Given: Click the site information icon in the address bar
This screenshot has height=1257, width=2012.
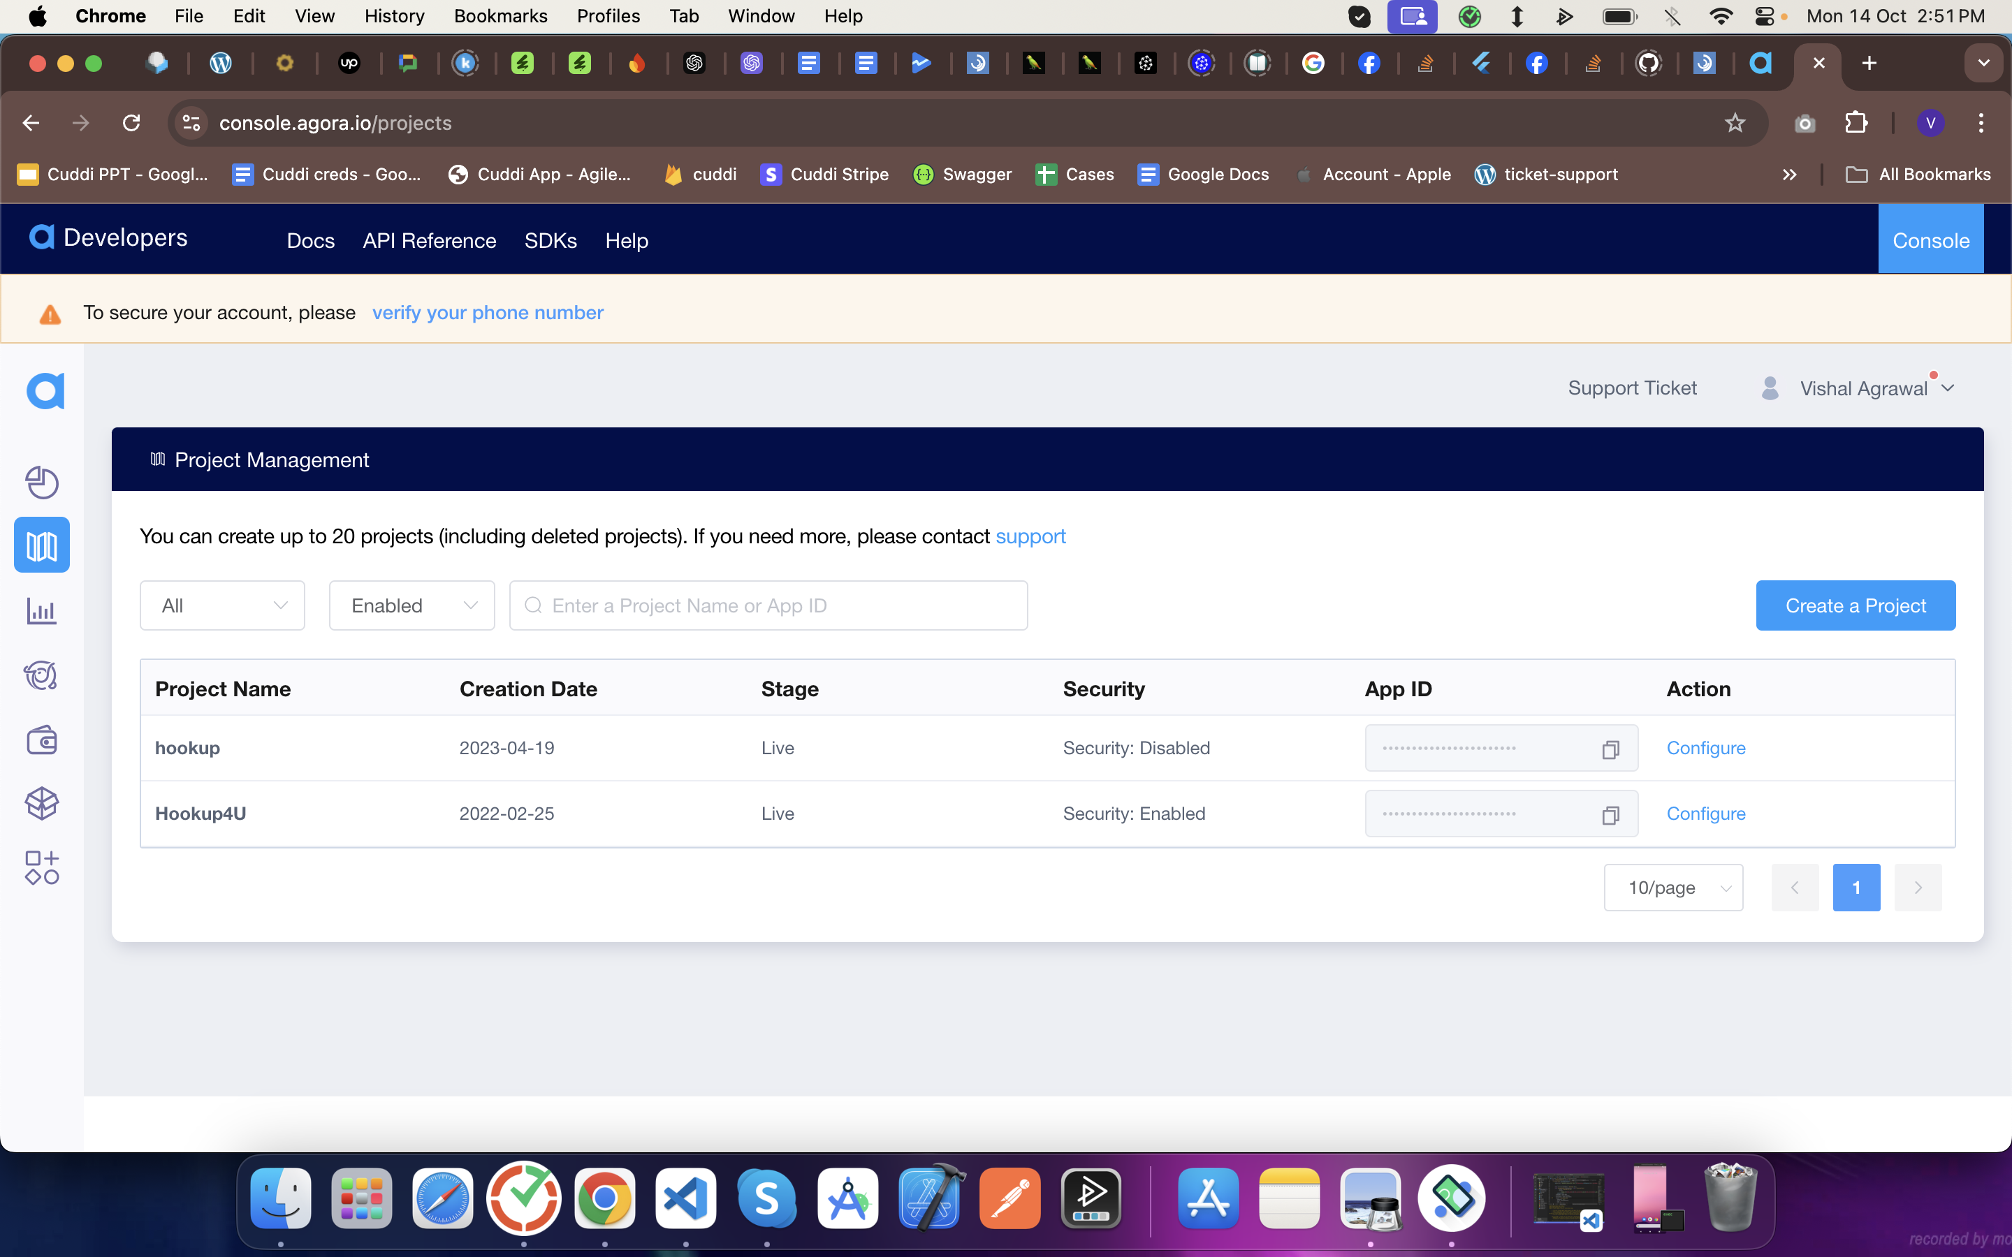Looking at the screenshot, I should (191, 123).
